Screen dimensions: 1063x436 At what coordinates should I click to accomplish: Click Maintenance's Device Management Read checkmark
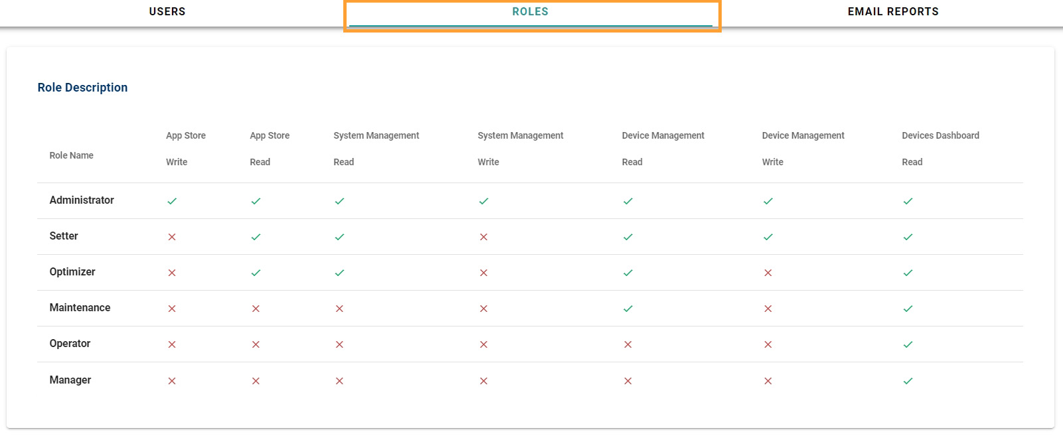coord(627,309)
